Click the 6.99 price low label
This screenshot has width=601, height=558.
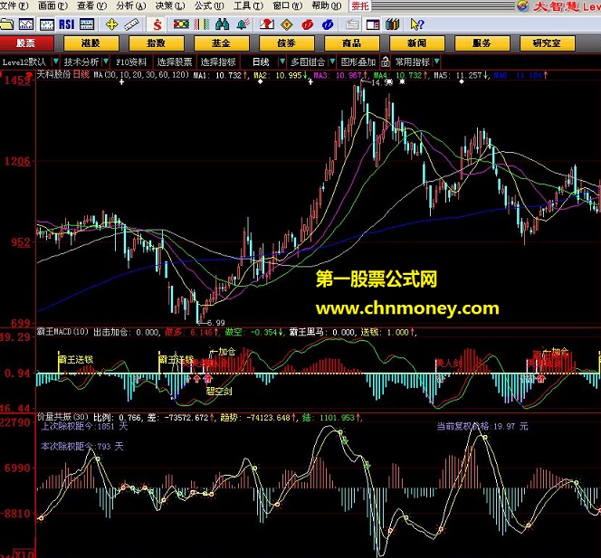215,323
